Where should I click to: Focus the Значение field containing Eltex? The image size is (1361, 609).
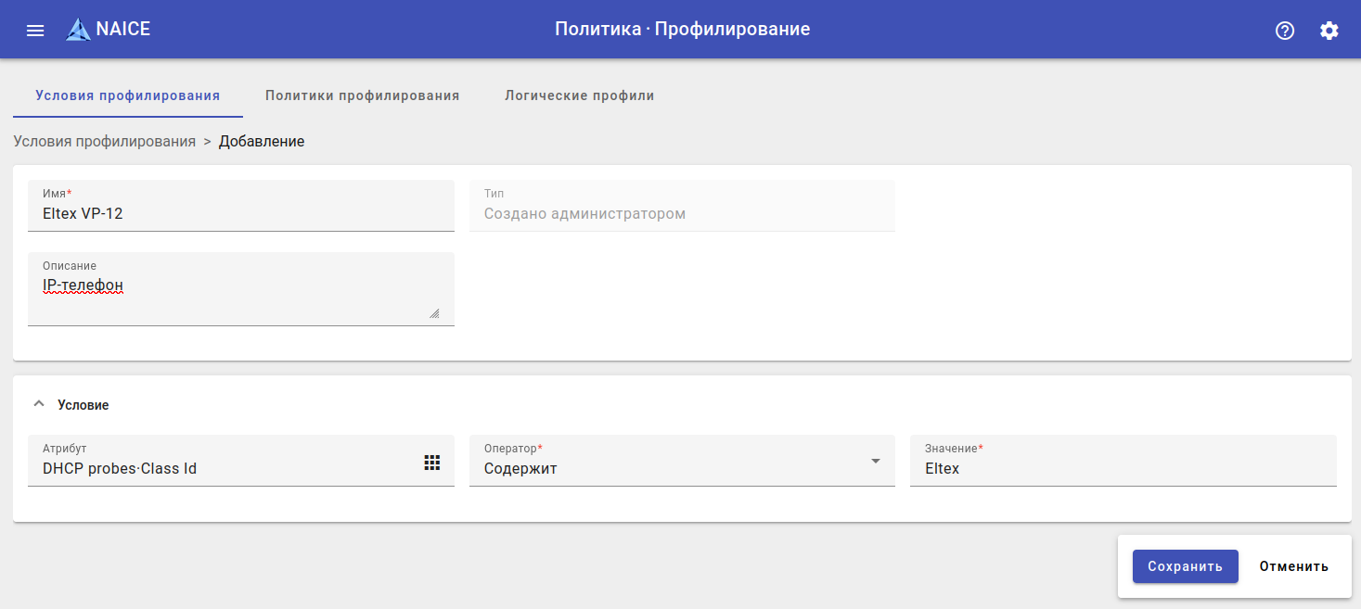(1123, 468)
